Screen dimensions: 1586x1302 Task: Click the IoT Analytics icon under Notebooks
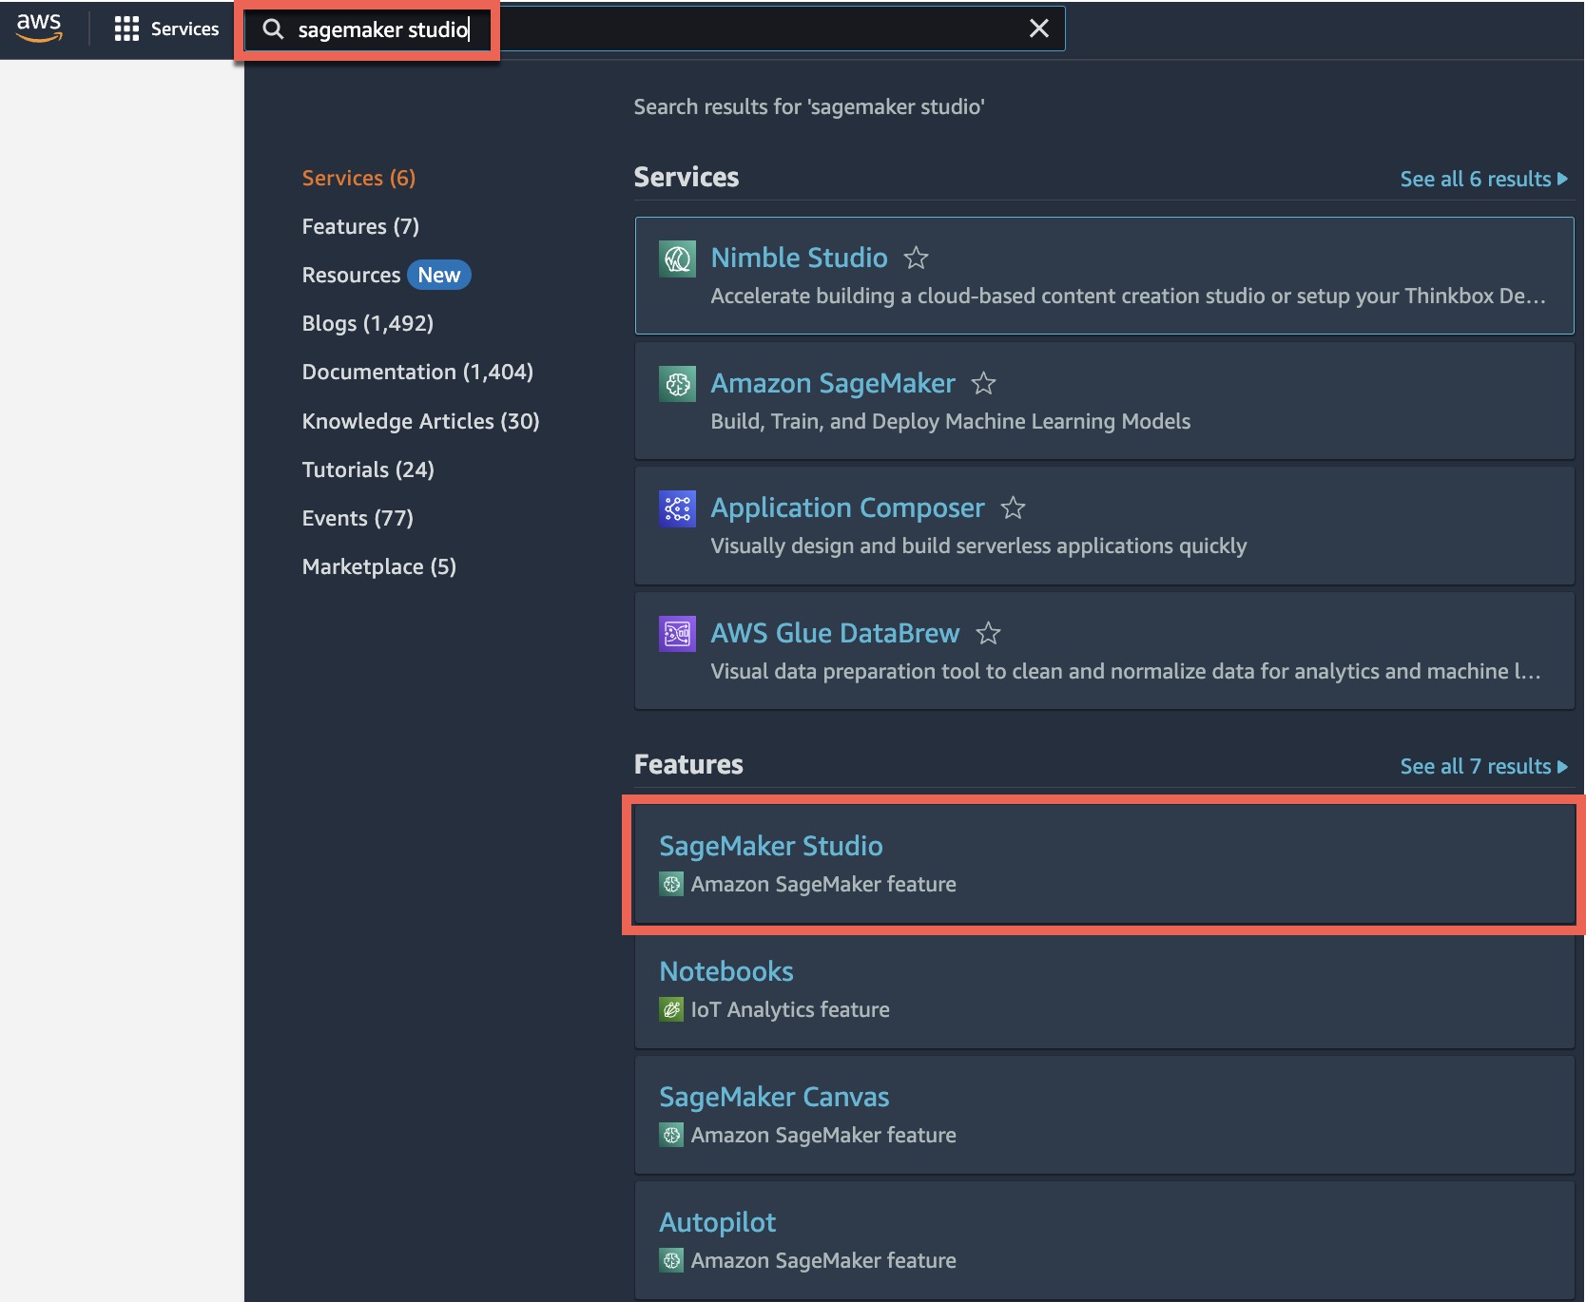click(x=671, y=1010)
